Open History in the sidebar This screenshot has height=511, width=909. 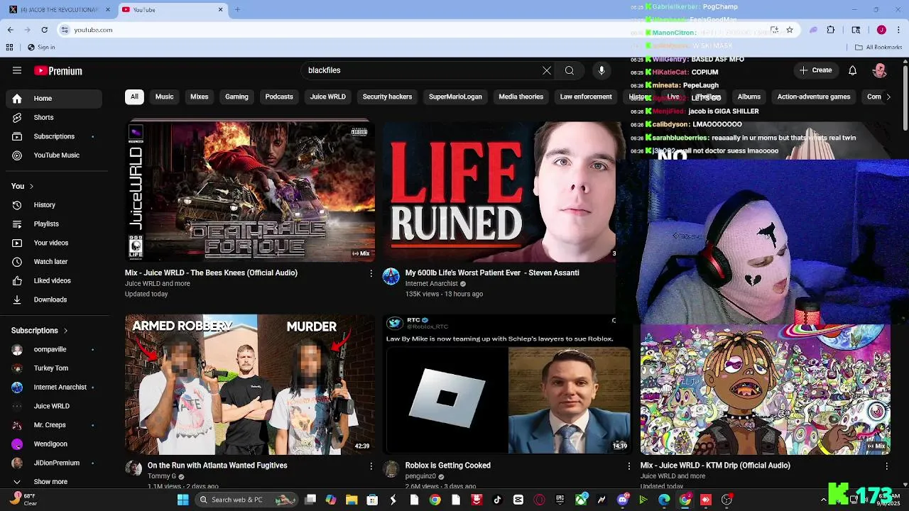54,205
